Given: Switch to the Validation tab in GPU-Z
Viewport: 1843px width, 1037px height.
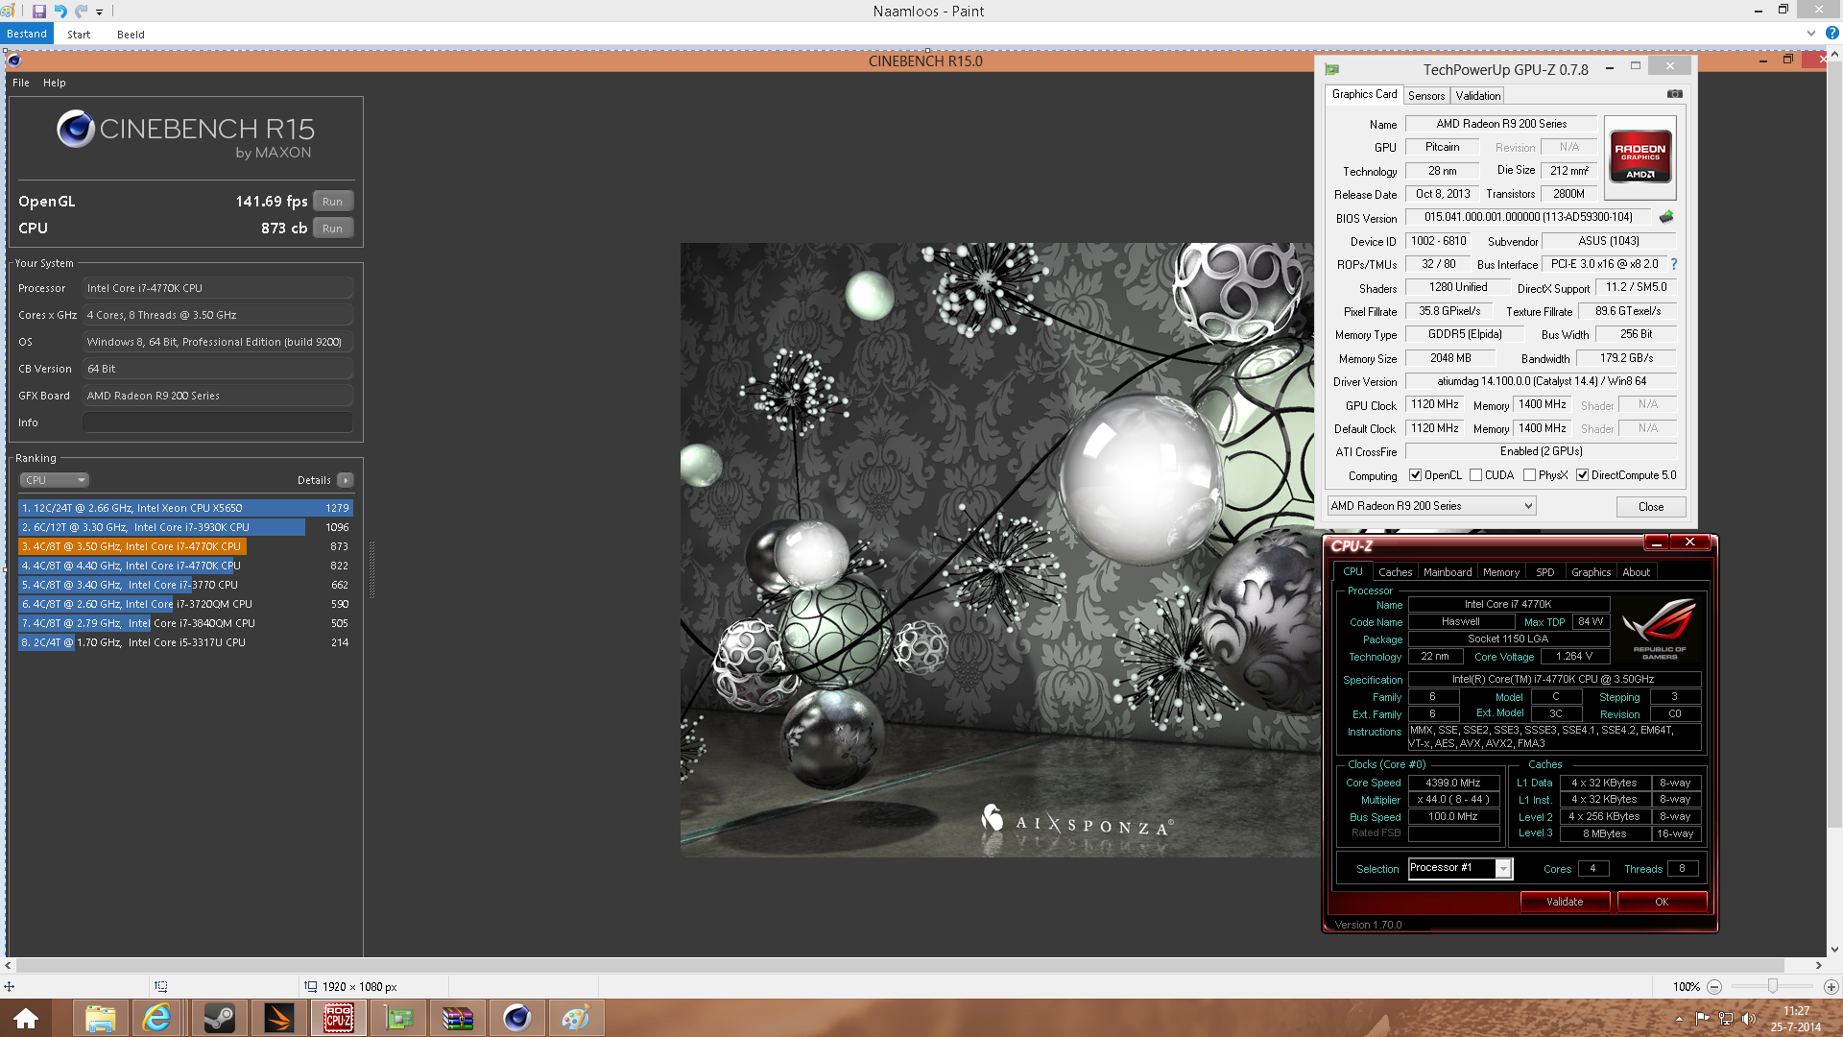Looking at the screenshot, I should [x=1477, y=96].
